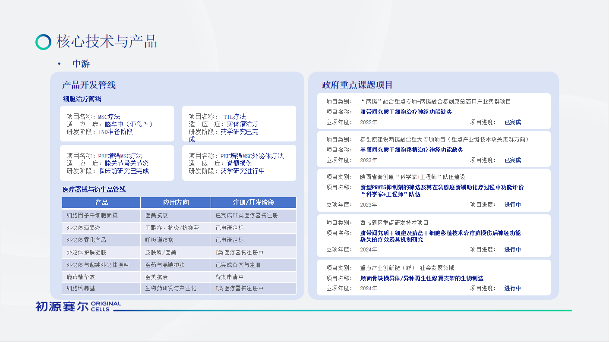
Task: Click the 初源赛尔 Original Cells logo
Action: click(x=78, y=306)
